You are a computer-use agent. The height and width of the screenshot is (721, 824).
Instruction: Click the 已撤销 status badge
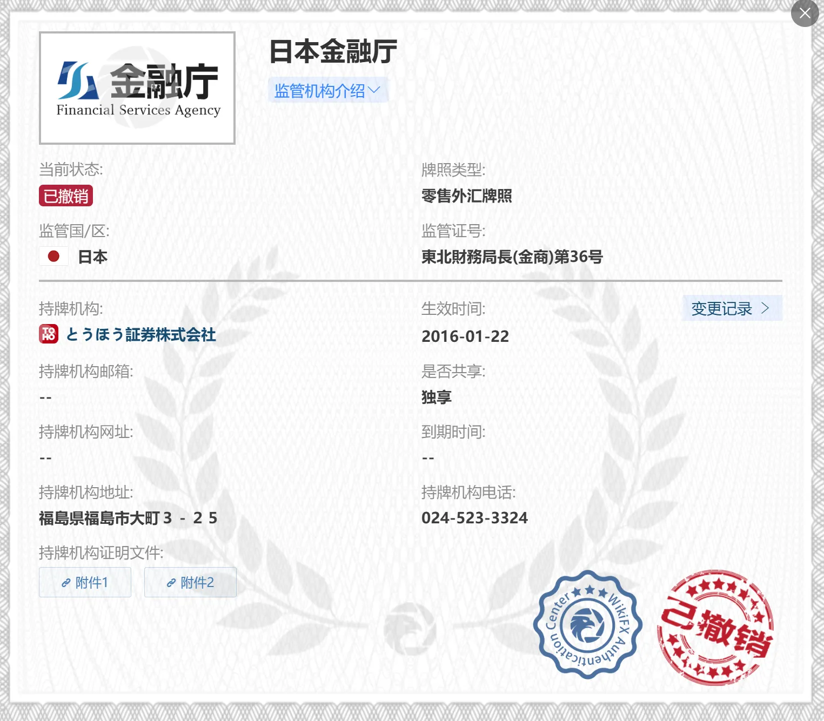66,196
